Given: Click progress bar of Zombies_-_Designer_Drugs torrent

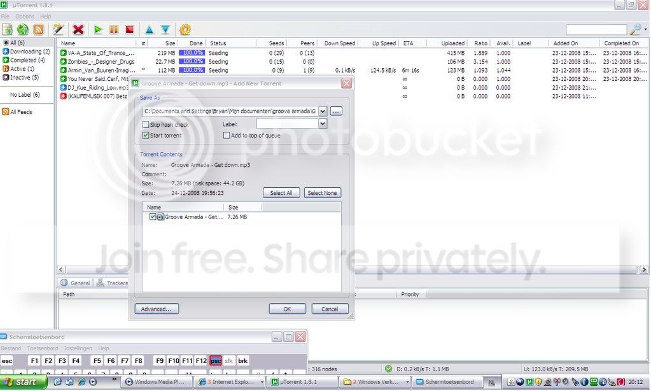Looking at the screenshot, I should point(192,62).
